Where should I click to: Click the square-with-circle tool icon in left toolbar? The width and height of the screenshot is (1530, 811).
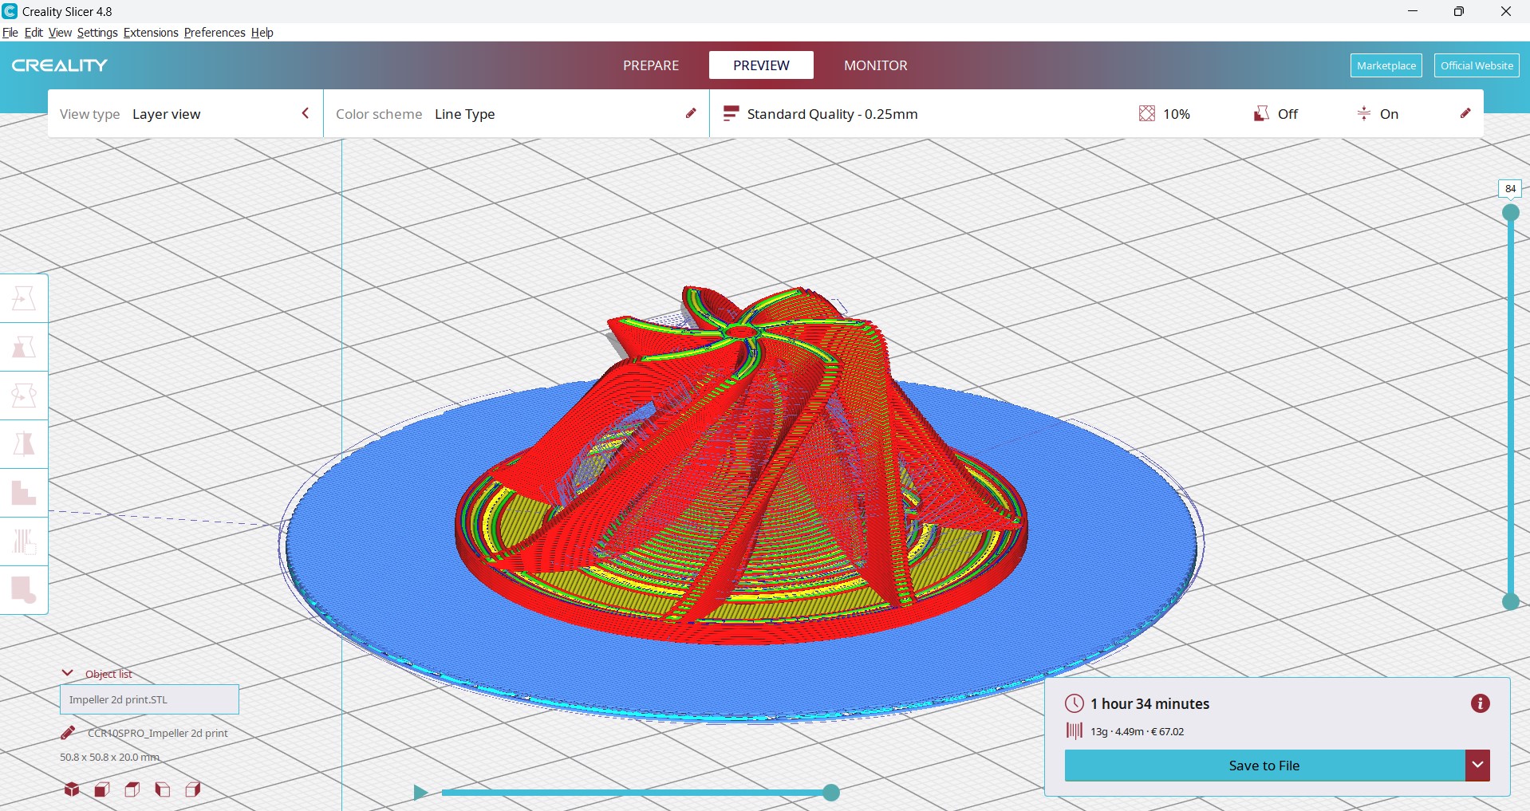tap(24, 590)
